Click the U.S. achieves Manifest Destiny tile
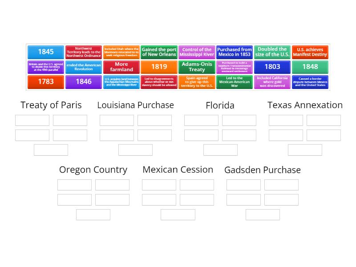The width and height of the screenshot is (356, 267). 310,52
